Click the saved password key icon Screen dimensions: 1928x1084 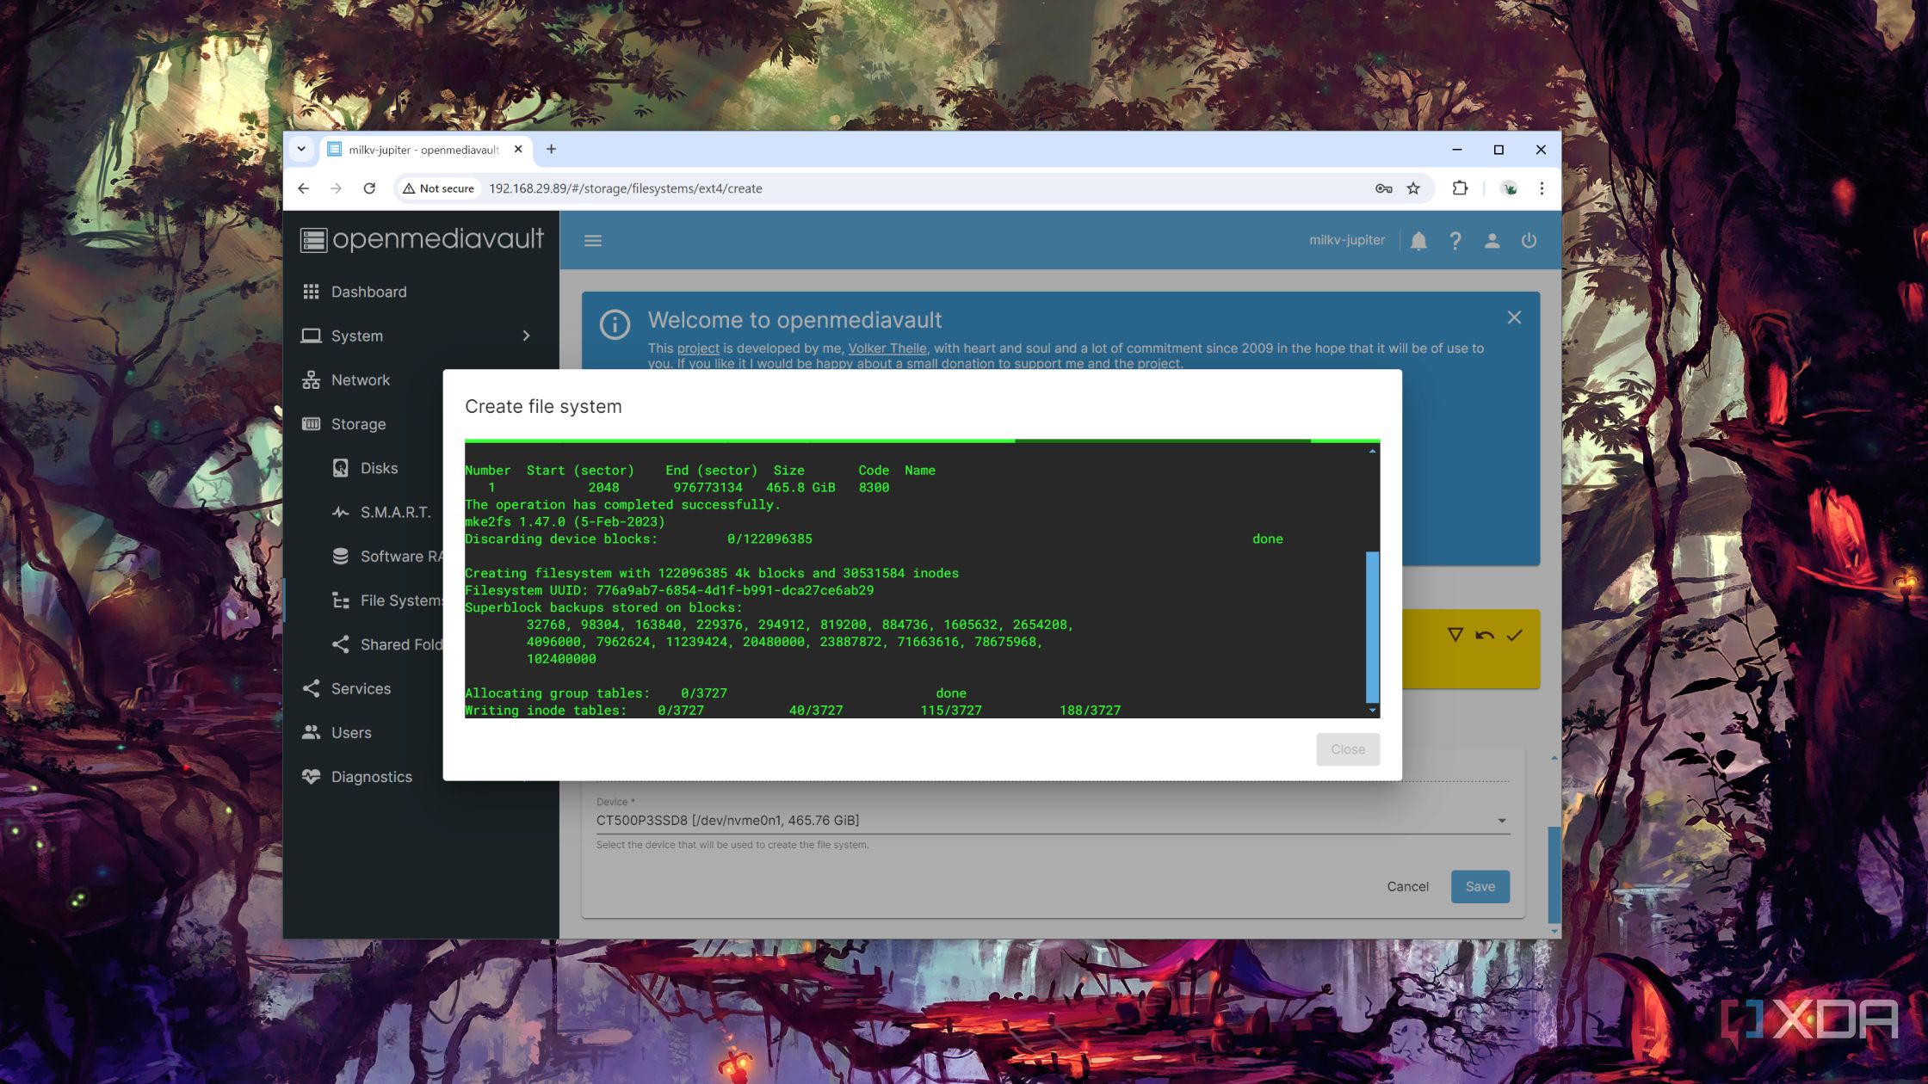click(1383, 188)
